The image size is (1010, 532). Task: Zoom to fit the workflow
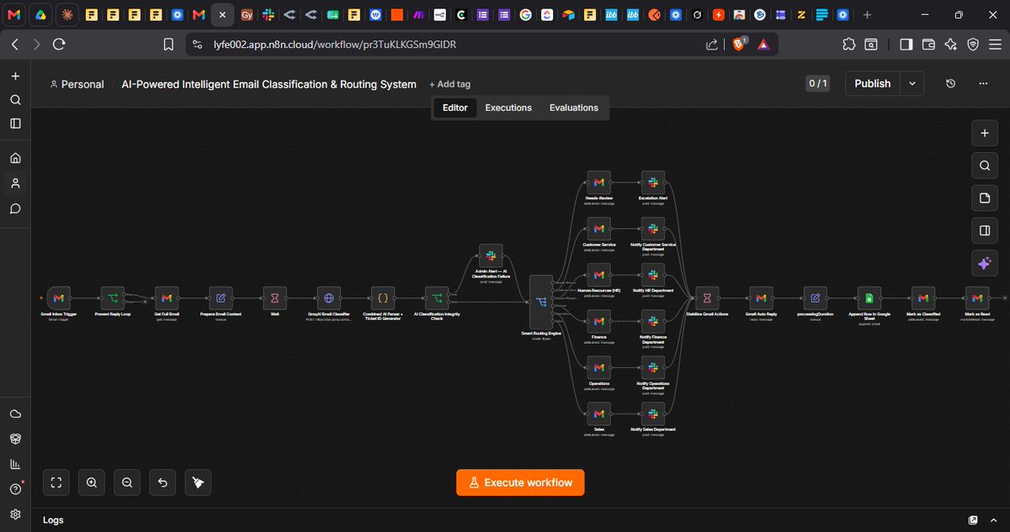(56, 482)
